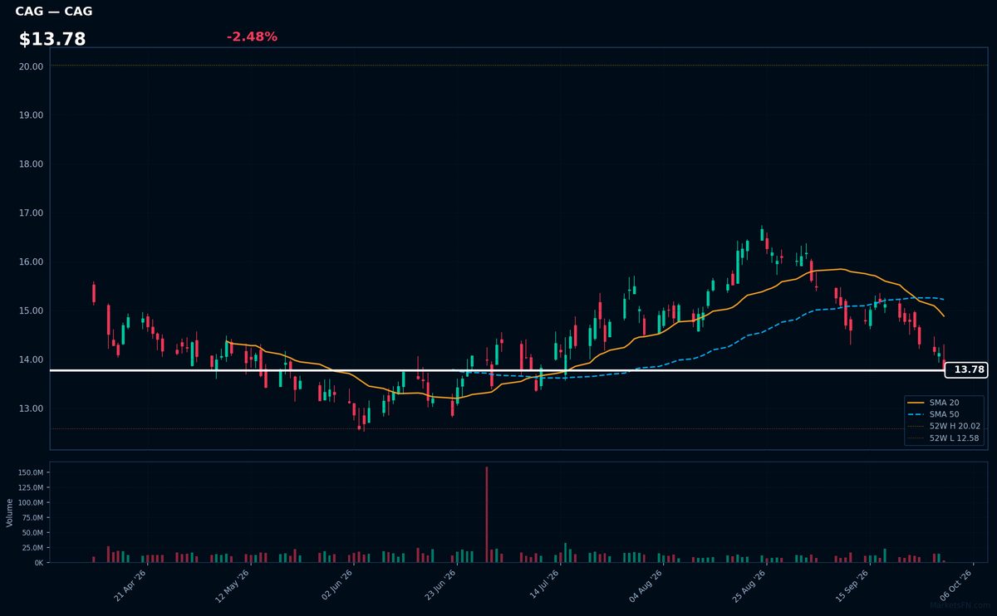Click the $13.78 current price header
Viewport: 997px width, 616px height.
click(x=52, y=39)
